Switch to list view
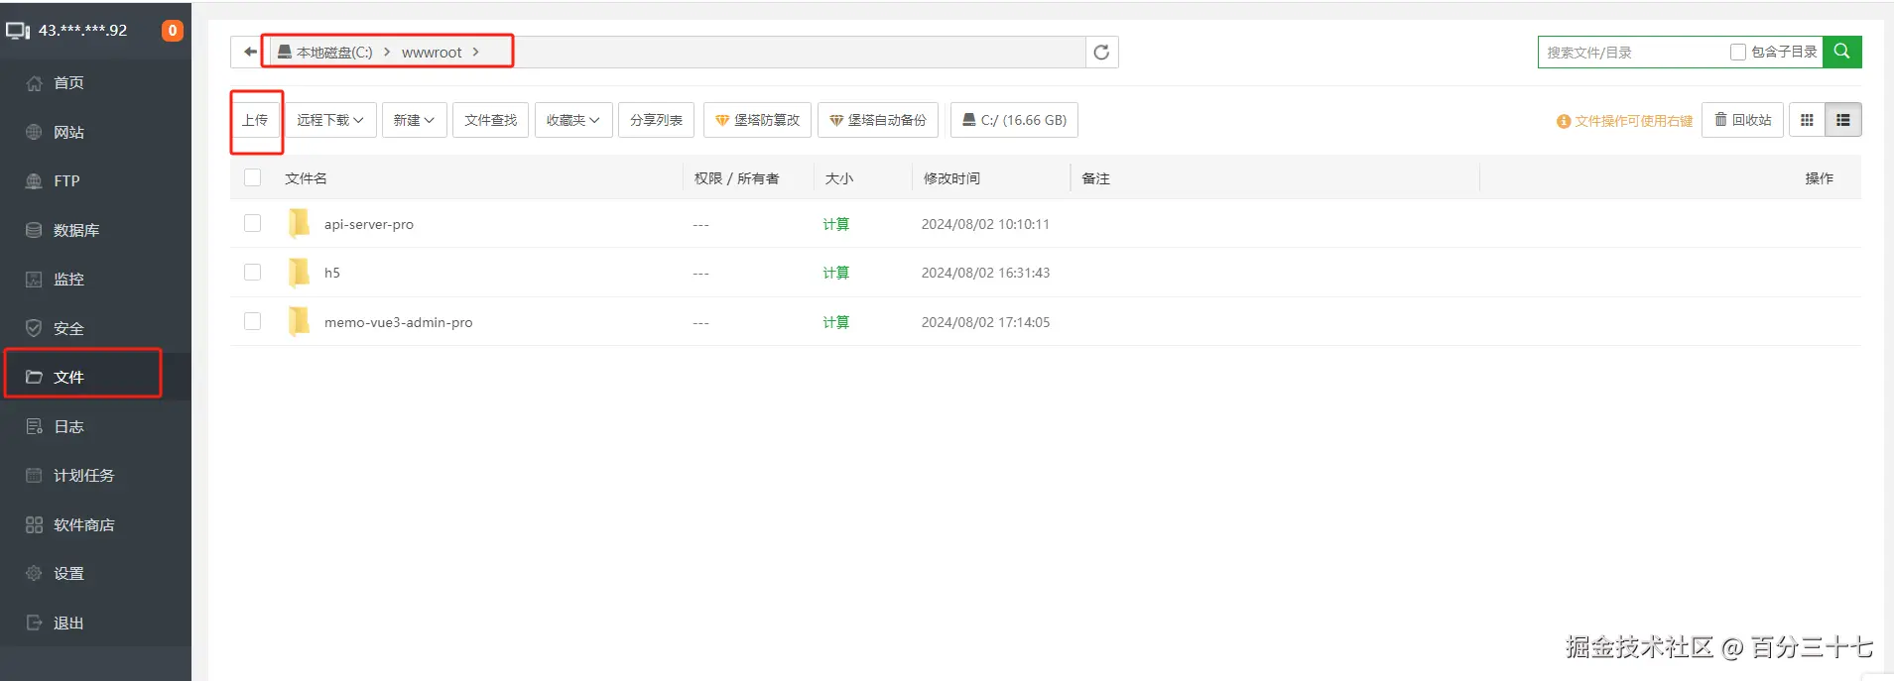Image resolution: width=1894 pixels, height=681 pixels. (1843, 120)
